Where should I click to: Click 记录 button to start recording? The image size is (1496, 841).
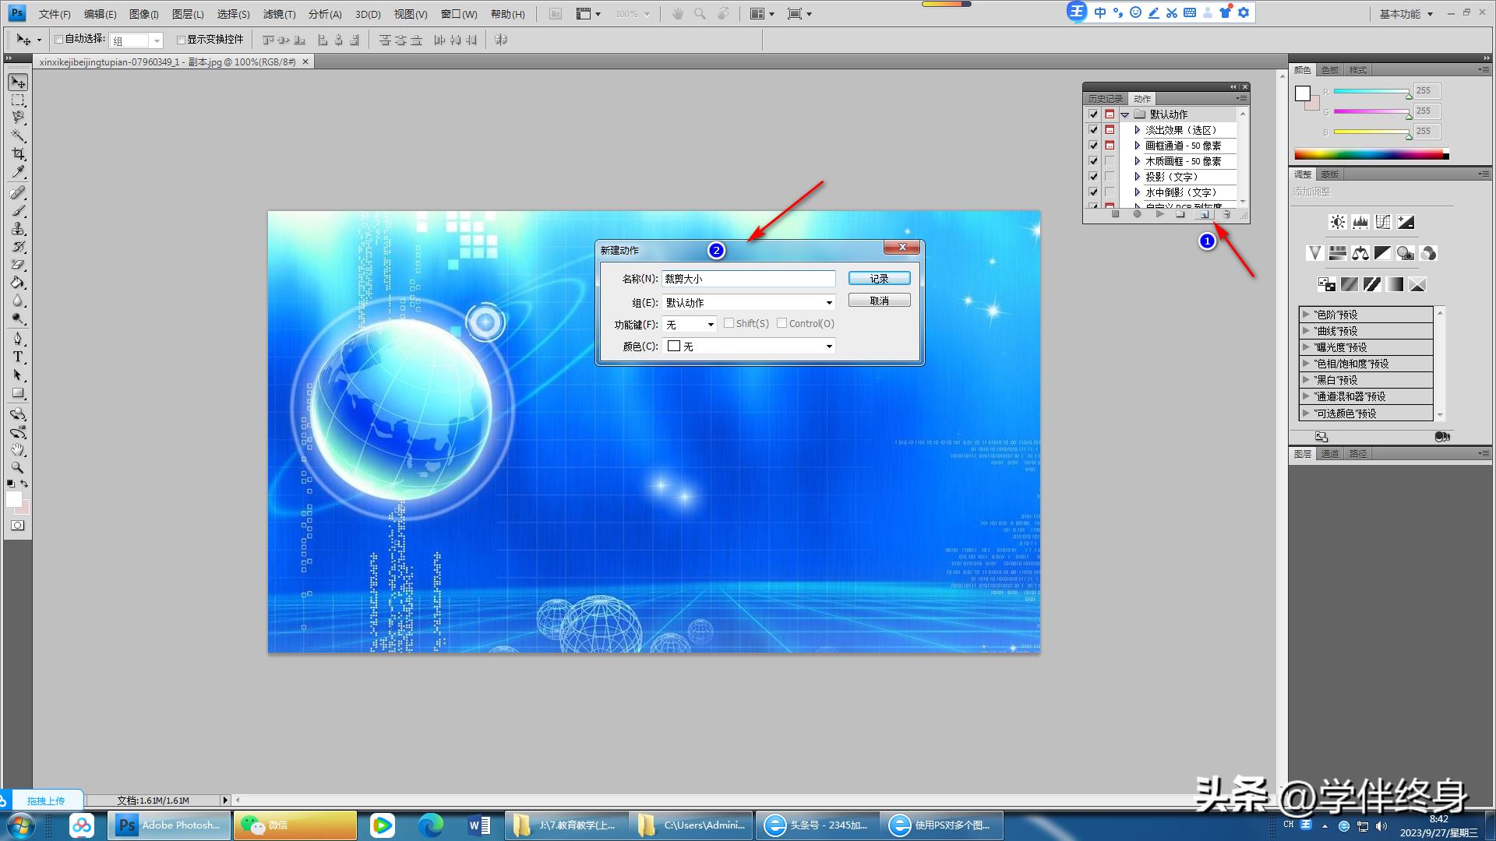[878, 277]
